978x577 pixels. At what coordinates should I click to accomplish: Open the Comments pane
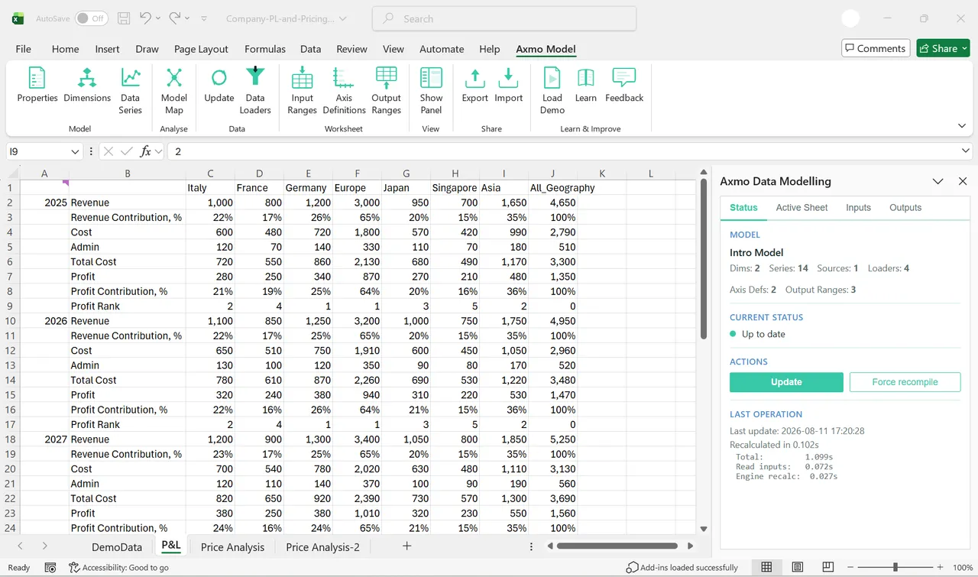point(876,48)
